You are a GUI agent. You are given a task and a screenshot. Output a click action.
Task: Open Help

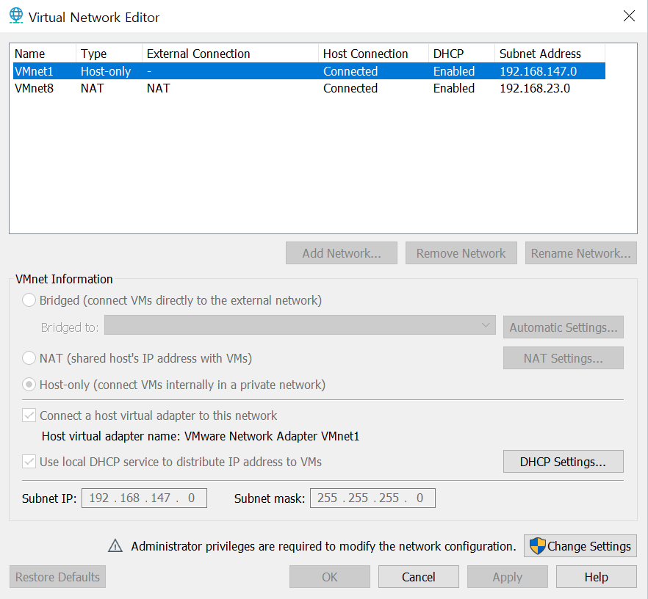(597, 577)
